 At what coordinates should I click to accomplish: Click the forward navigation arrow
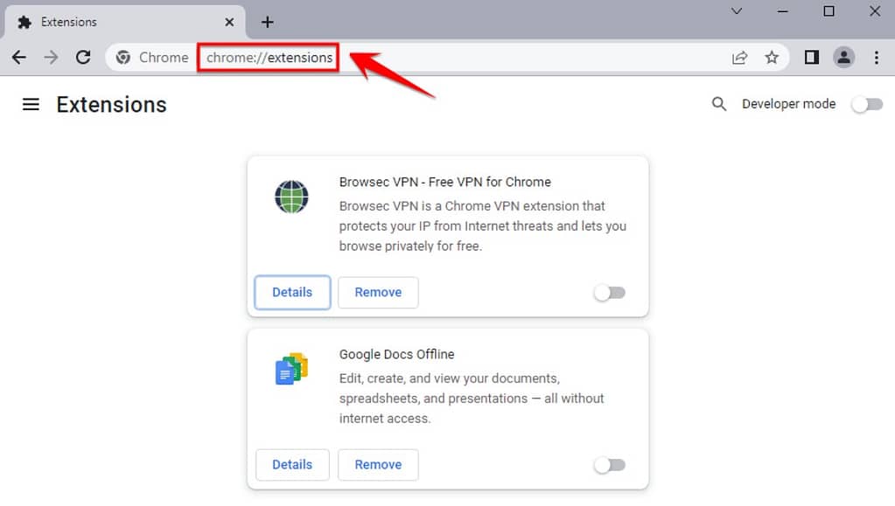click(51, 57)
